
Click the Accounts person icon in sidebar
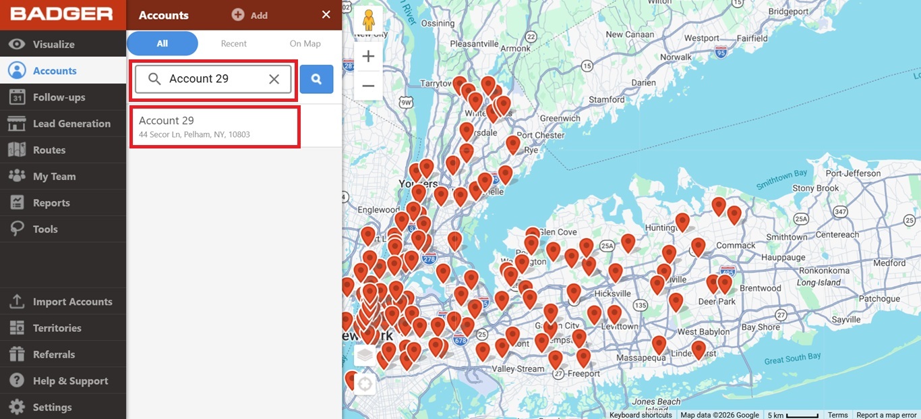tap(17, 71)
